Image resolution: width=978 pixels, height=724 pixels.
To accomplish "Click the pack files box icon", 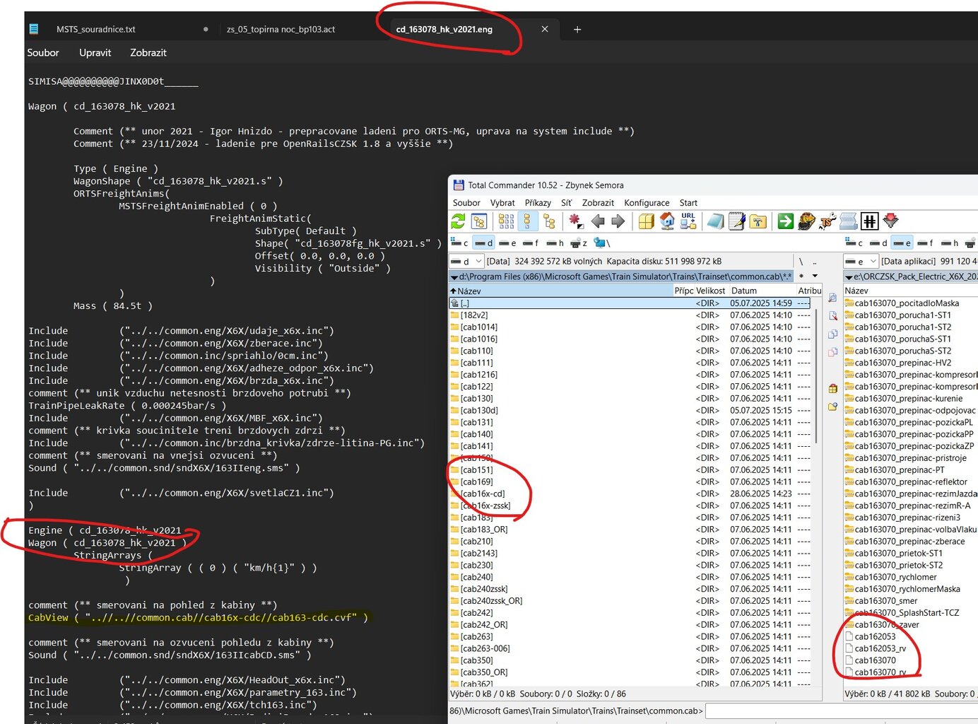I will pos(646,221).
